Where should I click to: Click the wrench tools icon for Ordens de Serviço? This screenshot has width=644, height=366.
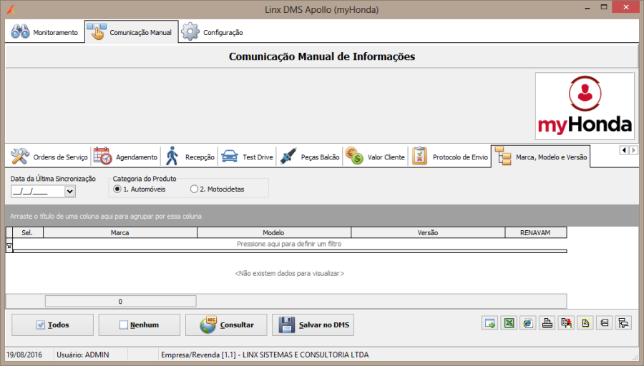click(x=20, y=157)
